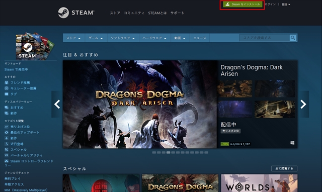Click the キュレーター推薦 icon in sidebar

click(7, 88)
